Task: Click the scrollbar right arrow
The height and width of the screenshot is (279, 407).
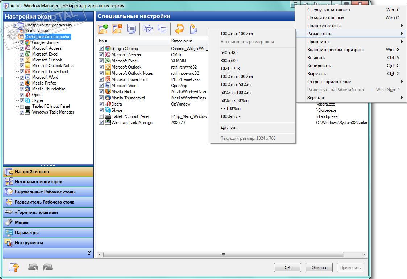Action: 365,255
